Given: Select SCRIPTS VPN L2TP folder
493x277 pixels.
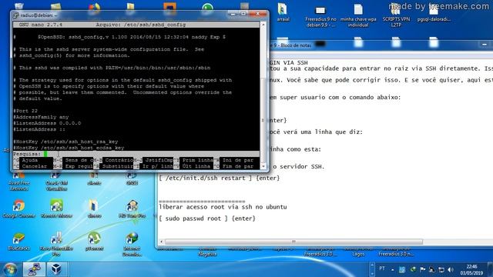Looking at the screenshot, I should [396, 15].
